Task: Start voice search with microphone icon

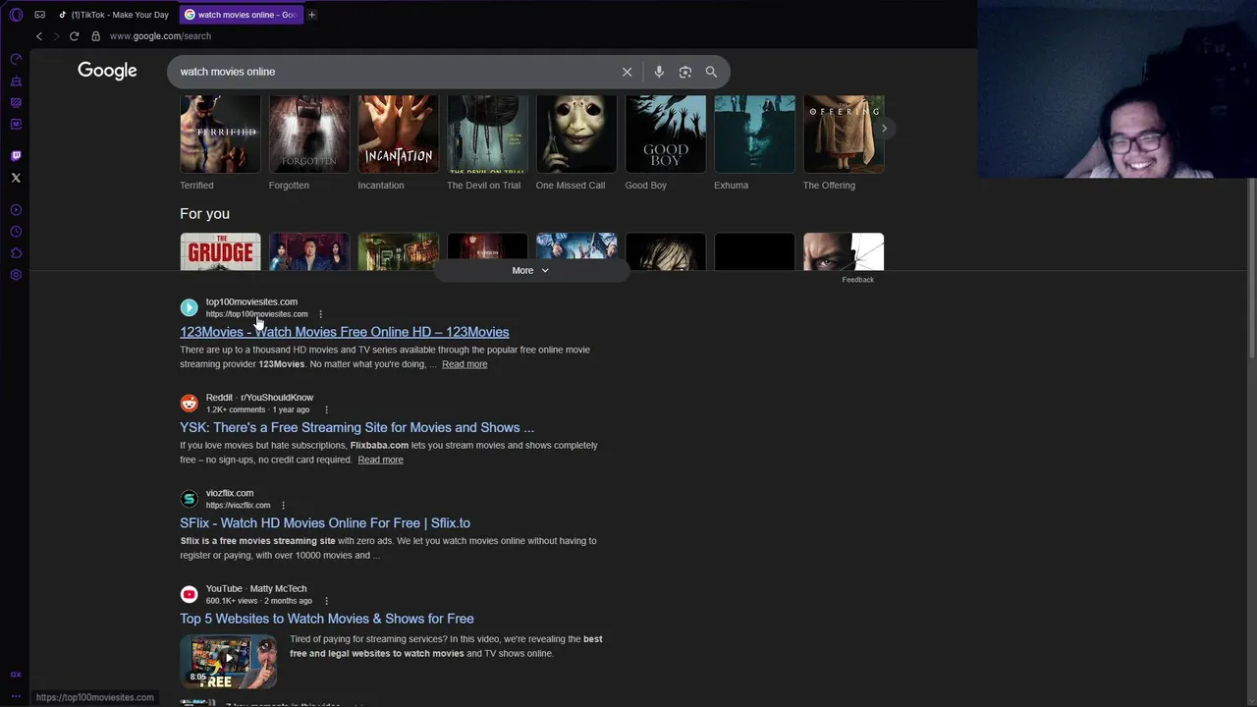Action: point(659,72)
